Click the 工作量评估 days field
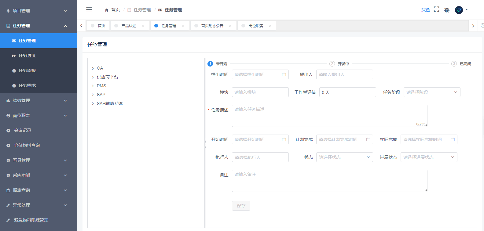Viewport: 484px width, 231px height. coord(348,92)
